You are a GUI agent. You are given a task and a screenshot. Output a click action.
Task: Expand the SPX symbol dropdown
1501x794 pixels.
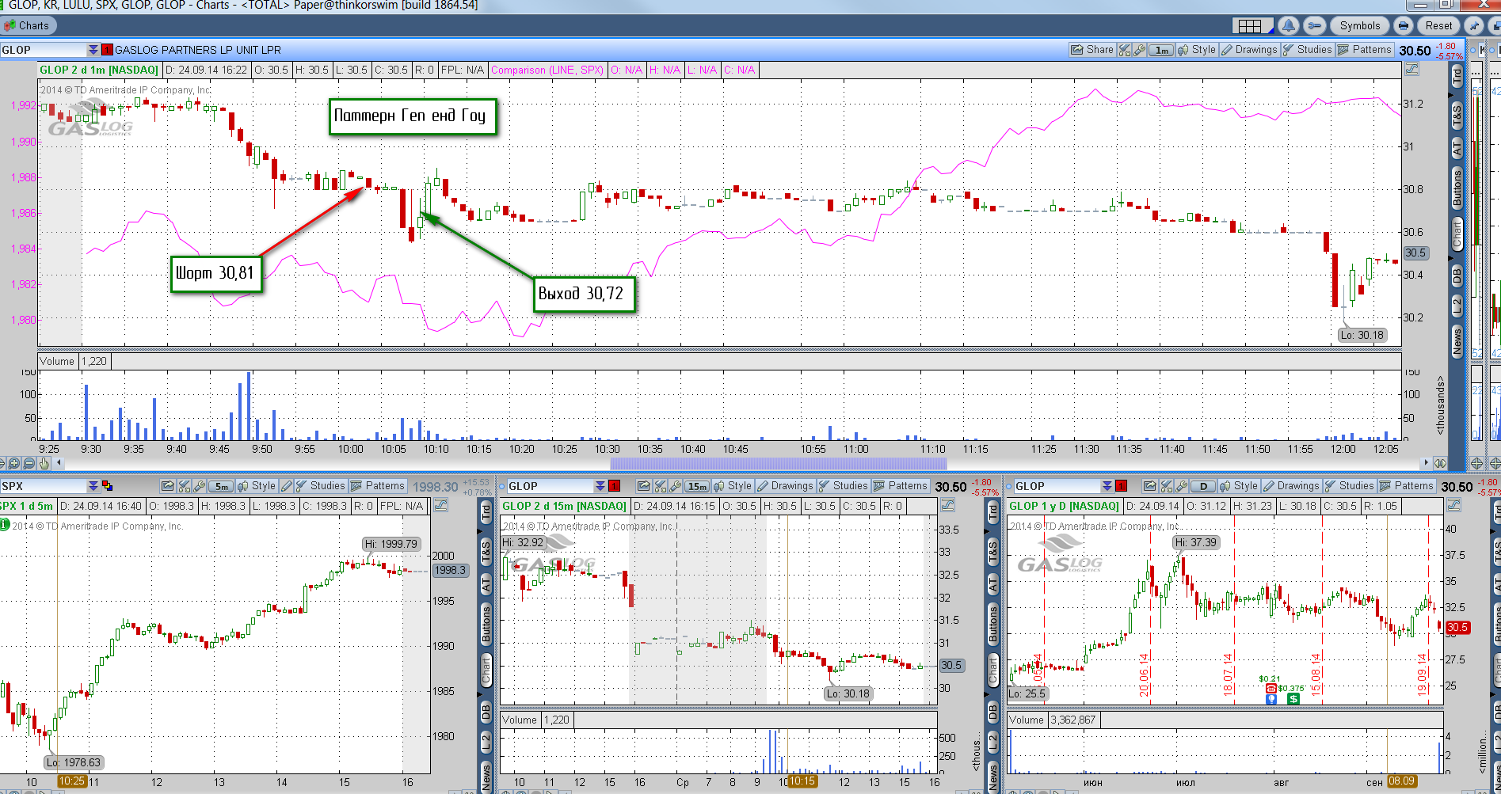tap(93, 486)
